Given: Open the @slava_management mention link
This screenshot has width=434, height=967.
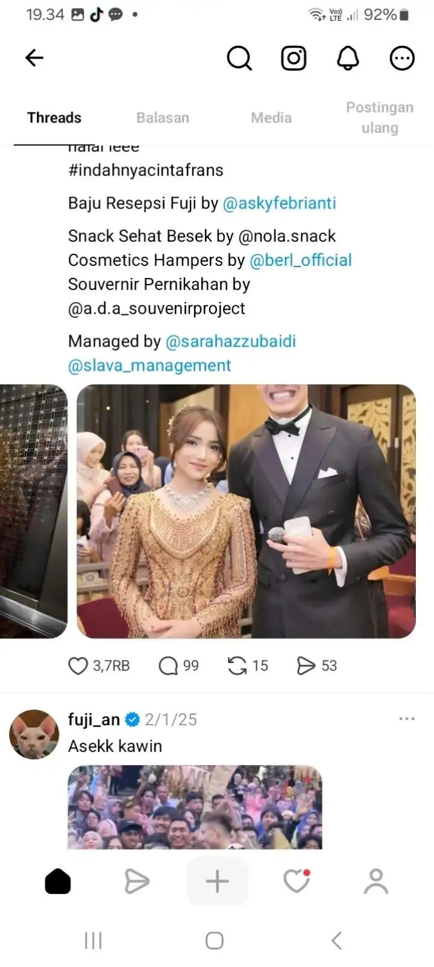Looking at the screenshot, I should 149,365.
